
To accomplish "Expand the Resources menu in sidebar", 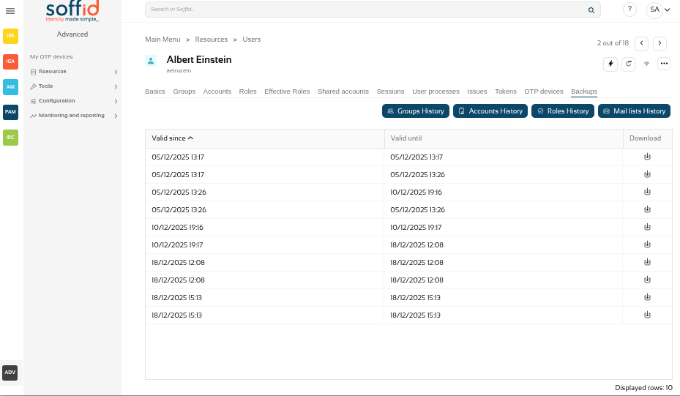I will click(x=72, y=72).
